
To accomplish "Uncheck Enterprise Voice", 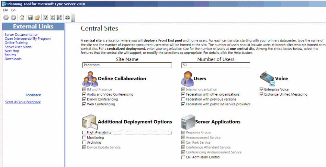I will [x=261, y=90].
